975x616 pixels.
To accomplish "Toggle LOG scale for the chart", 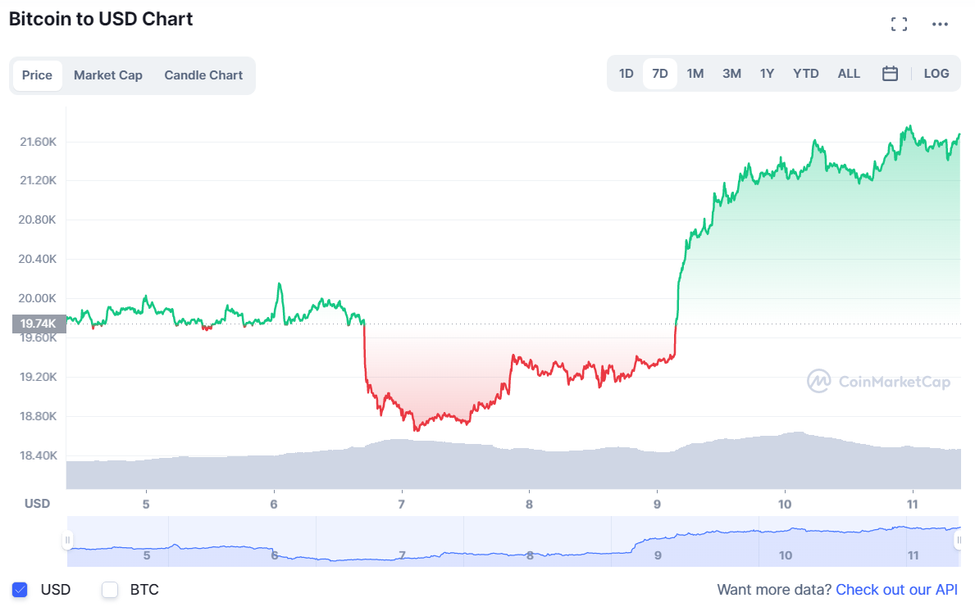I will [x=936, y=73].
